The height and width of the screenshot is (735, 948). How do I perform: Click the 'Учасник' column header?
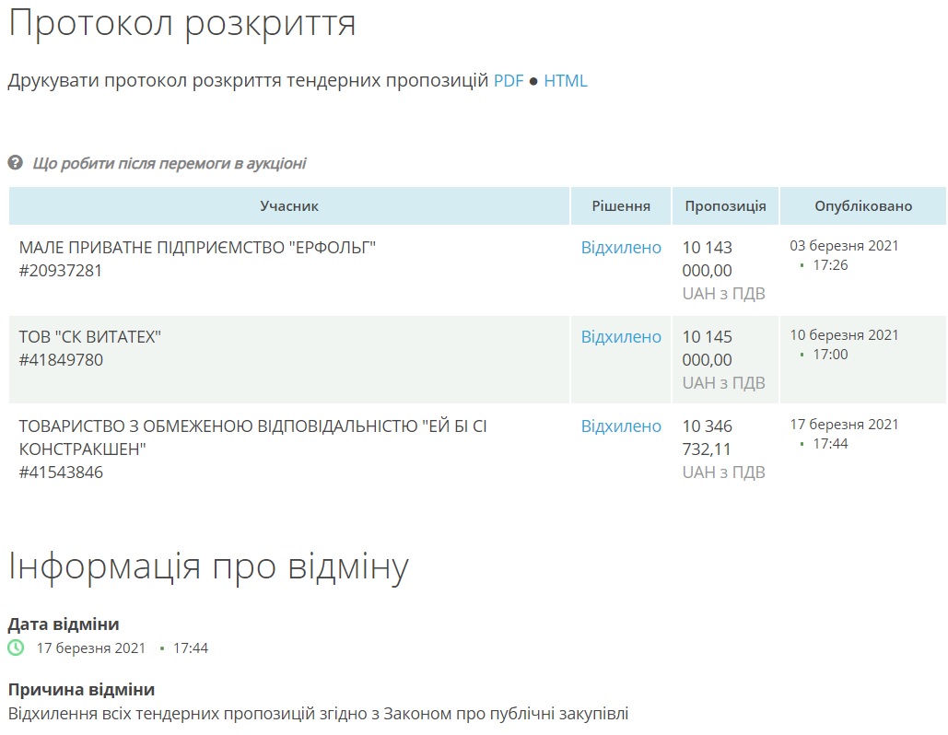click(x=289, y=206)
